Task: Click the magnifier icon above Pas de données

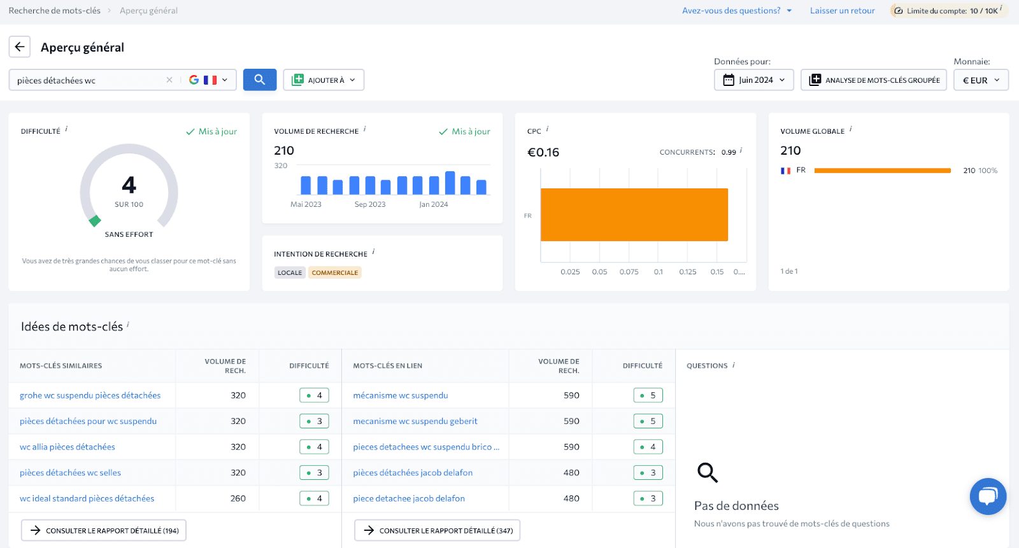Action: click(x=708, y=473)
